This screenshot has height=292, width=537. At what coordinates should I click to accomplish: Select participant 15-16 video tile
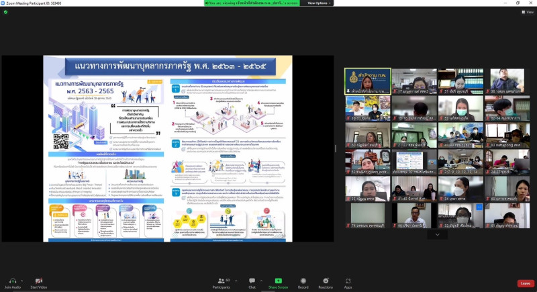coord(414,108)
